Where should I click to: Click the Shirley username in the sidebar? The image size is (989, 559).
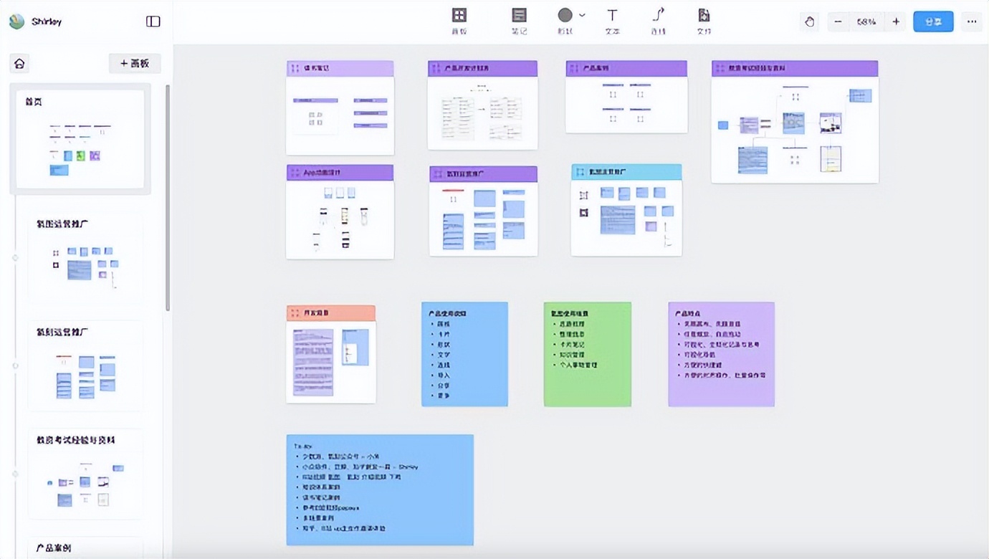47,21
